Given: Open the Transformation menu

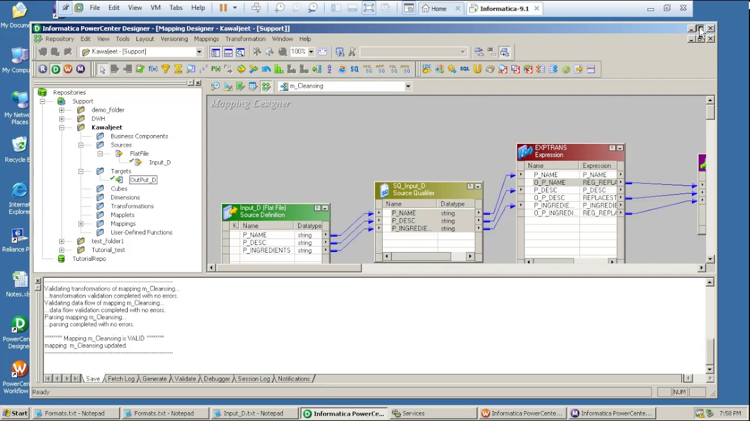Looking at the screenshot, I should pyautogui.click(x=245, y=39).
